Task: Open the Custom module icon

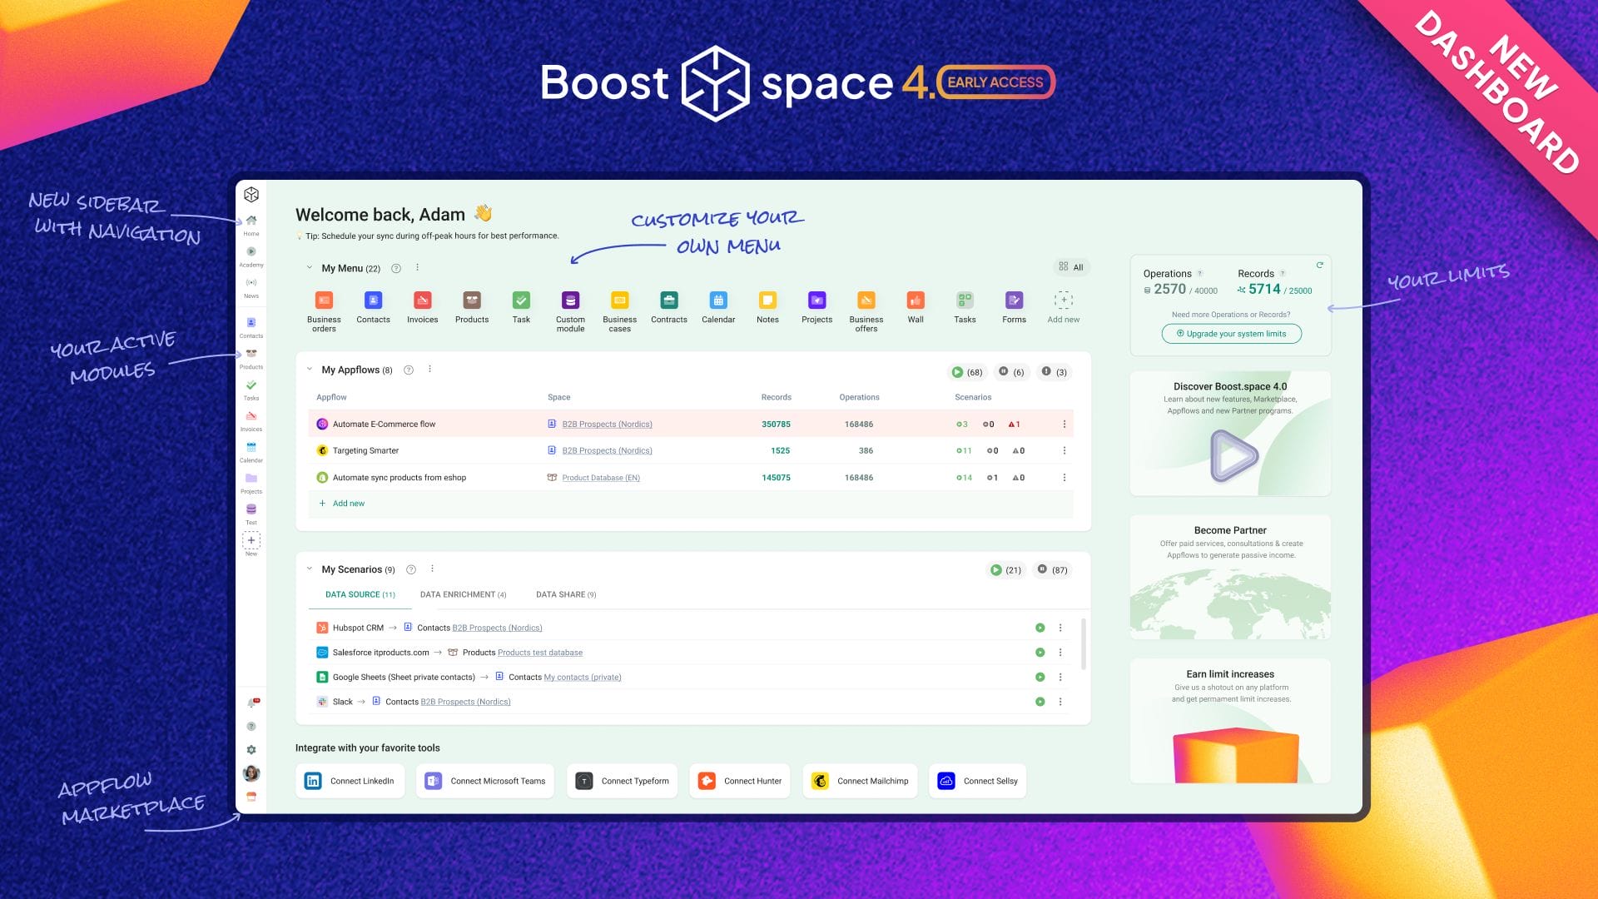Action: 570,300
